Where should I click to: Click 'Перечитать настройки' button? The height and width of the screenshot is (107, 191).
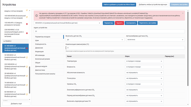148,23
